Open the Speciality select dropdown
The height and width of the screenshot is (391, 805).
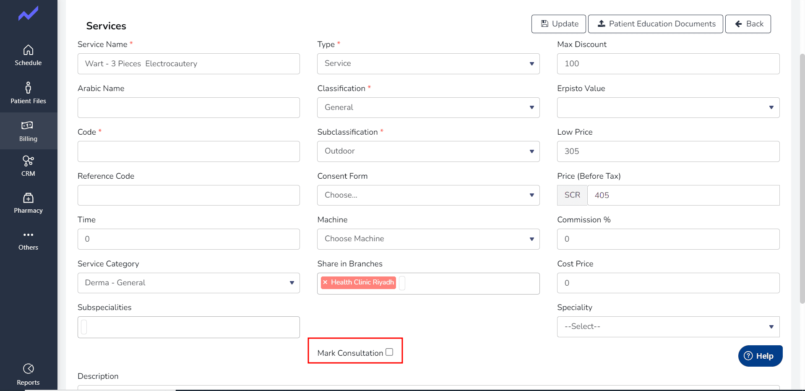coord(668,327)
